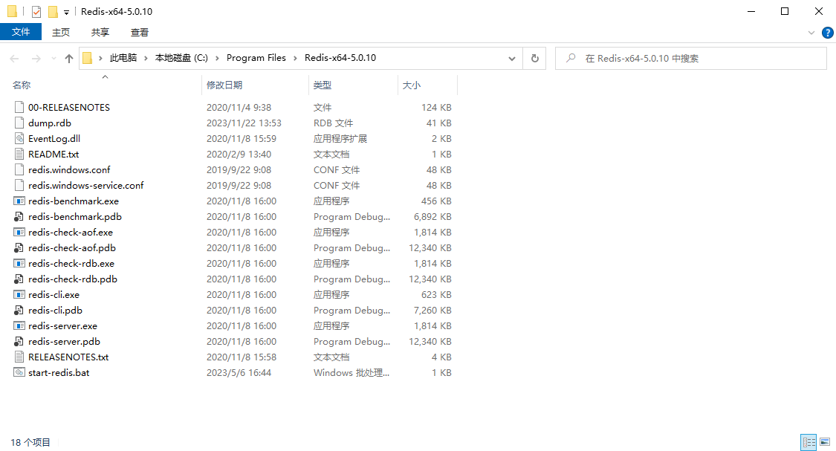The width and height of the screenshot is (836, 451).
Task: Refresh the current folder view
Action: tap(534, 59)
